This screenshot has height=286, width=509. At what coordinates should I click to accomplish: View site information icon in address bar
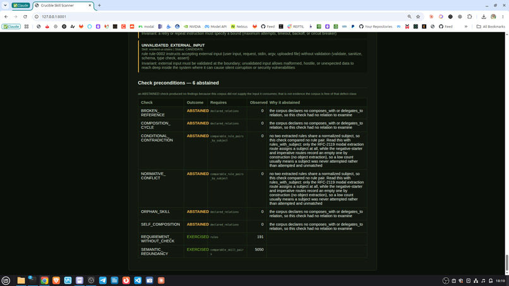point(37,16)
